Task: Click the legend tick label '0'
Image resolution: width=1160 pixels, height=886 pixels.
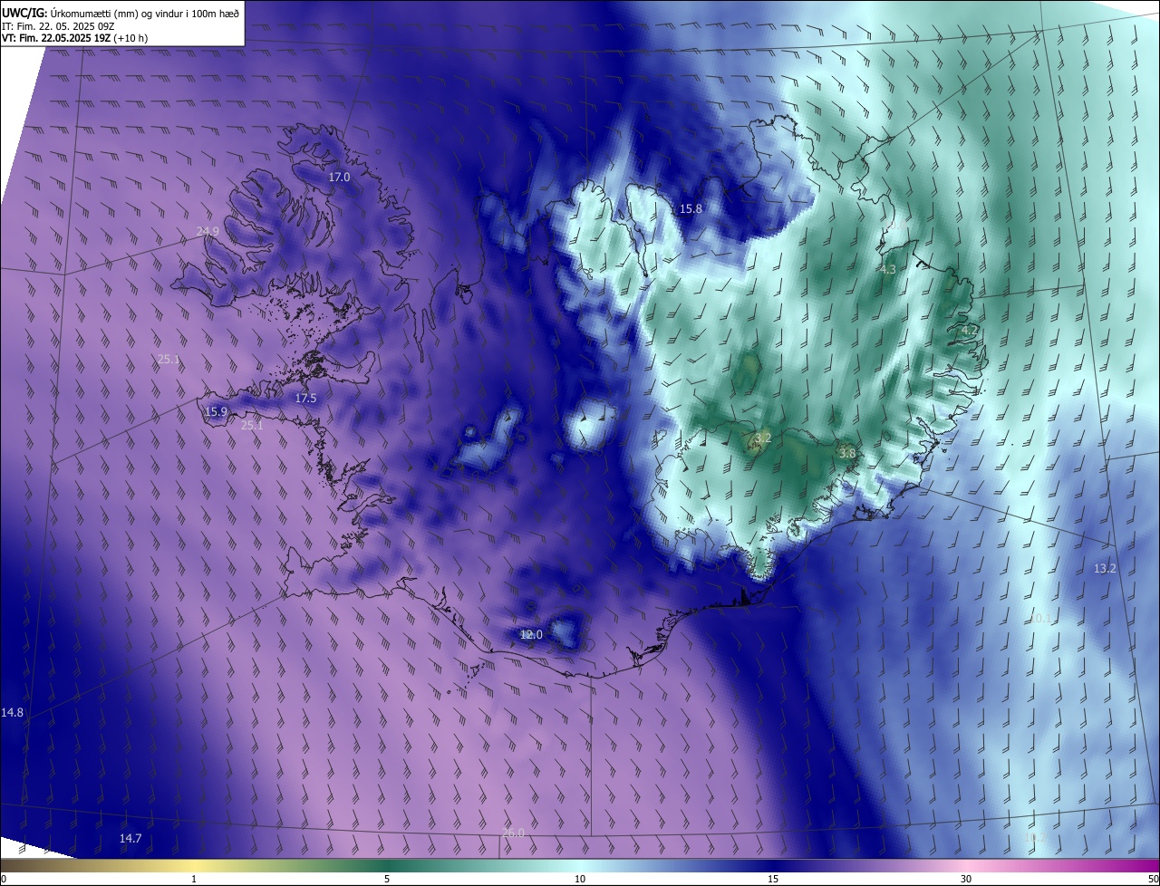Action: (4, 879)
